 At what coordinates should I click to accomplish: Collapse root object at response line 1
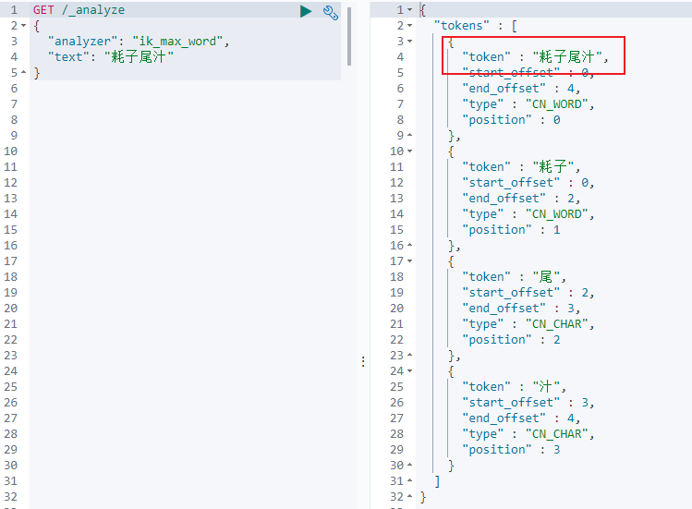409,10
